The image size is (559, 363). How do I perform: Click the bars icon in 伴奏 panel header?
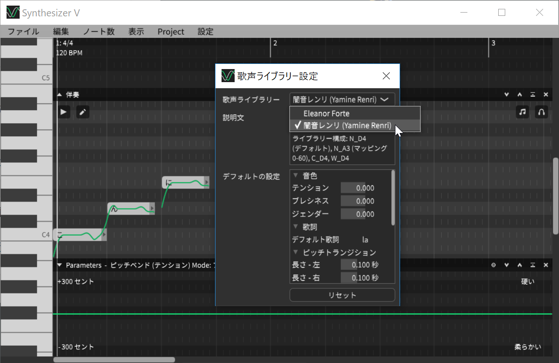533,95
